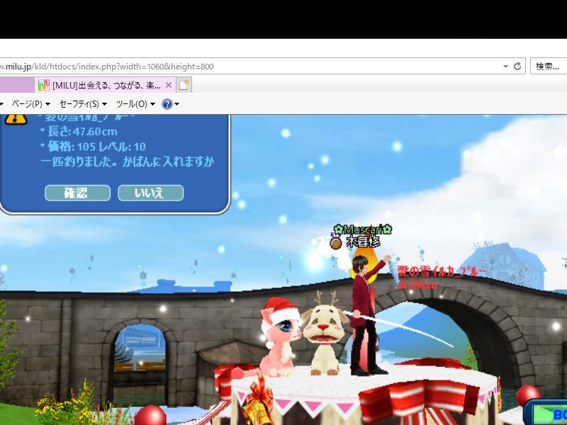The height and width of the screenshot is (425, 567).
Task: Click the URL address field
Action: click(x=248, y=66)
